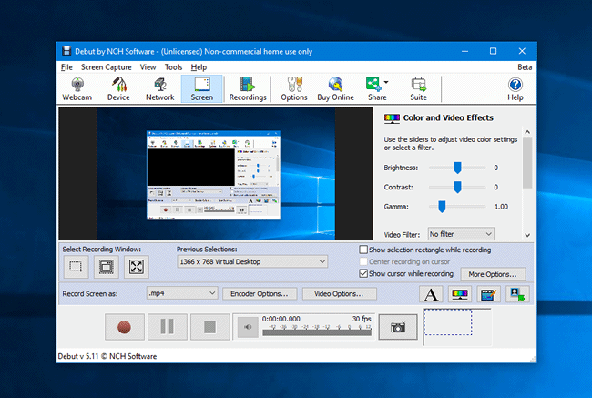Click the audio level meter bar
Image resolution: width=592 pixels, height=398 pixels.
[317, 332]
